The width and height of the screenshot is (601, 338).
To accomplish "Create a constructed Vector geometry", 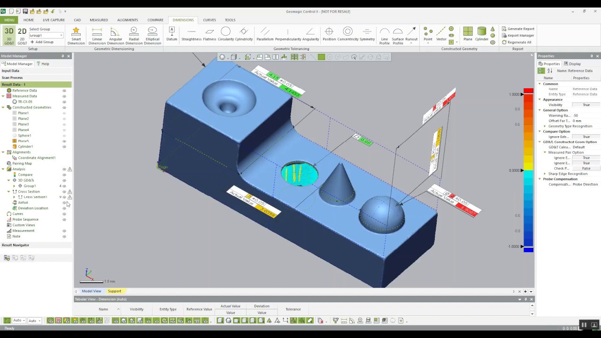I will 441,34.
